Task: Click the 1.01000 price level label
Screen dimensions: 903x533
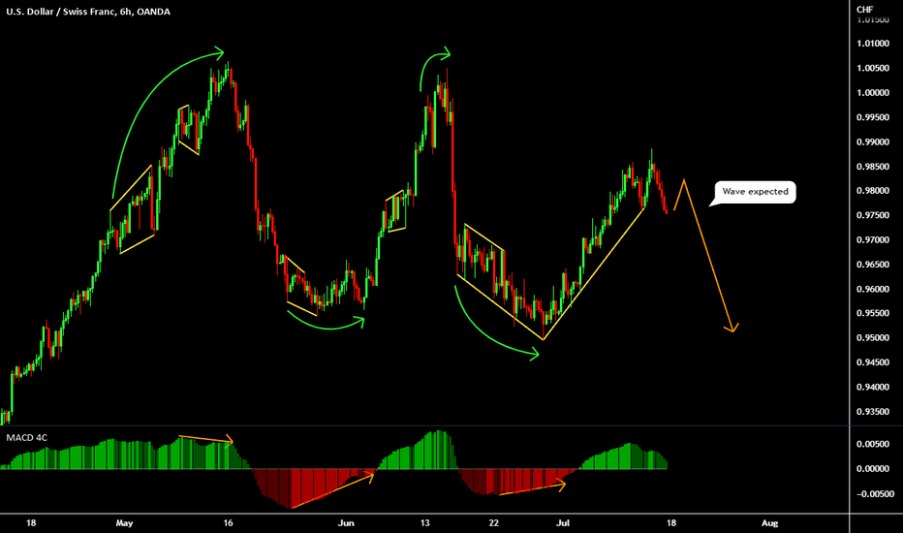Action: tap(872, 44)
